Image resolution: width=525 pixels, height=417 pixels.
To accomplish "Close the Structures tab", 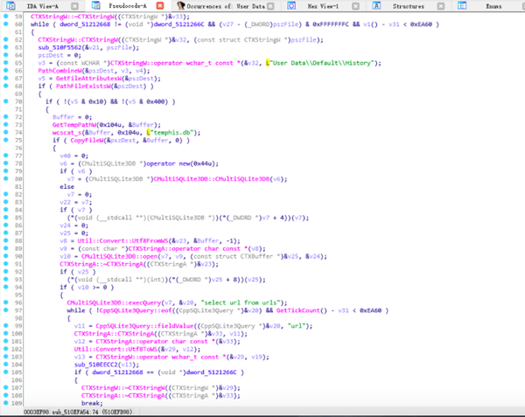I will 441,6.
